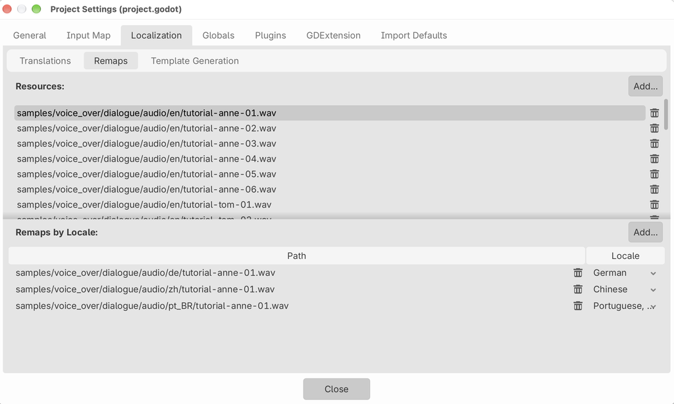Switch to the General tab
This screenshot has height=404, width=674.
point(29,35)
